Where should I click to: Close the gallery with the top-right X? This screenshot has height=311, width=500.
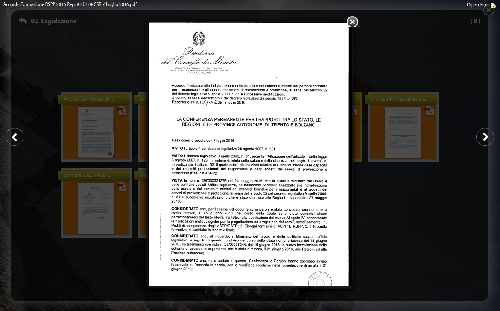coord(488,10)
